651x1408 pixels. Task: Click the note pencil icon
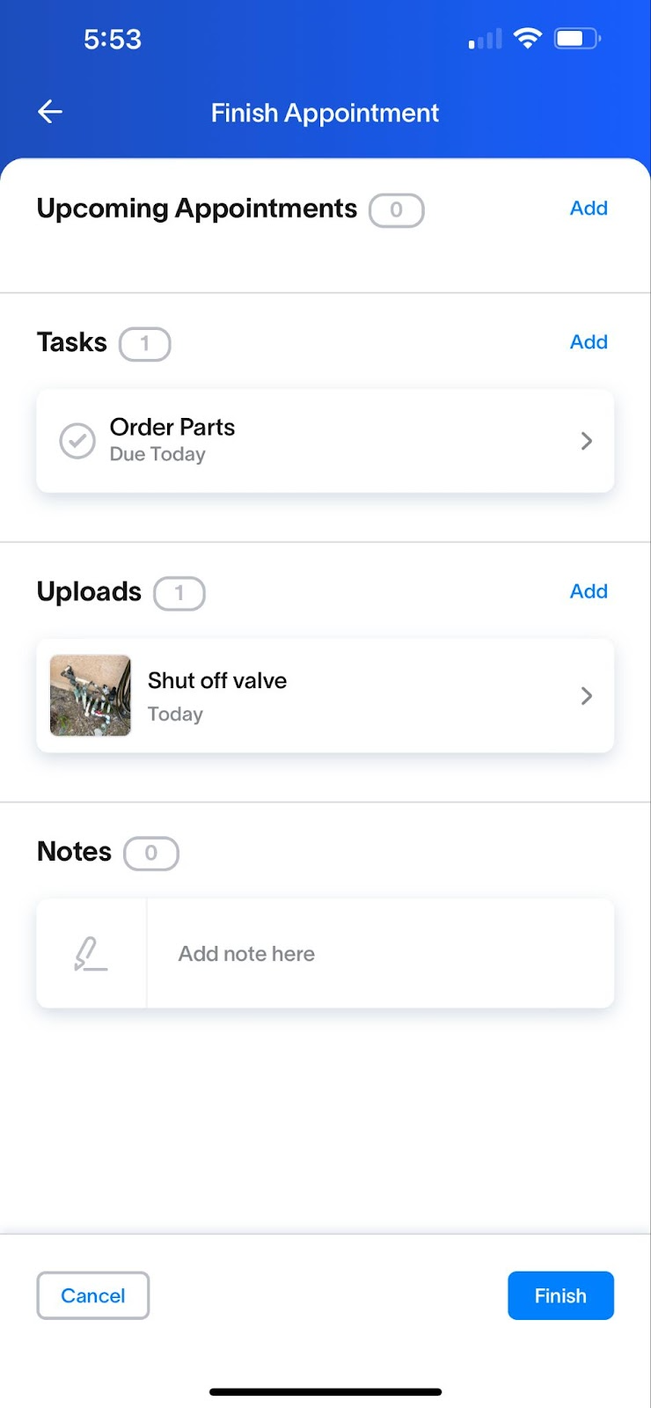coord(91,953)
